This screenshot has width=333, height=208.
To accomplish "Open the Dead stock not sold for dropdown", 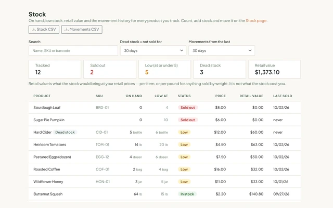I will pos(153,50).
